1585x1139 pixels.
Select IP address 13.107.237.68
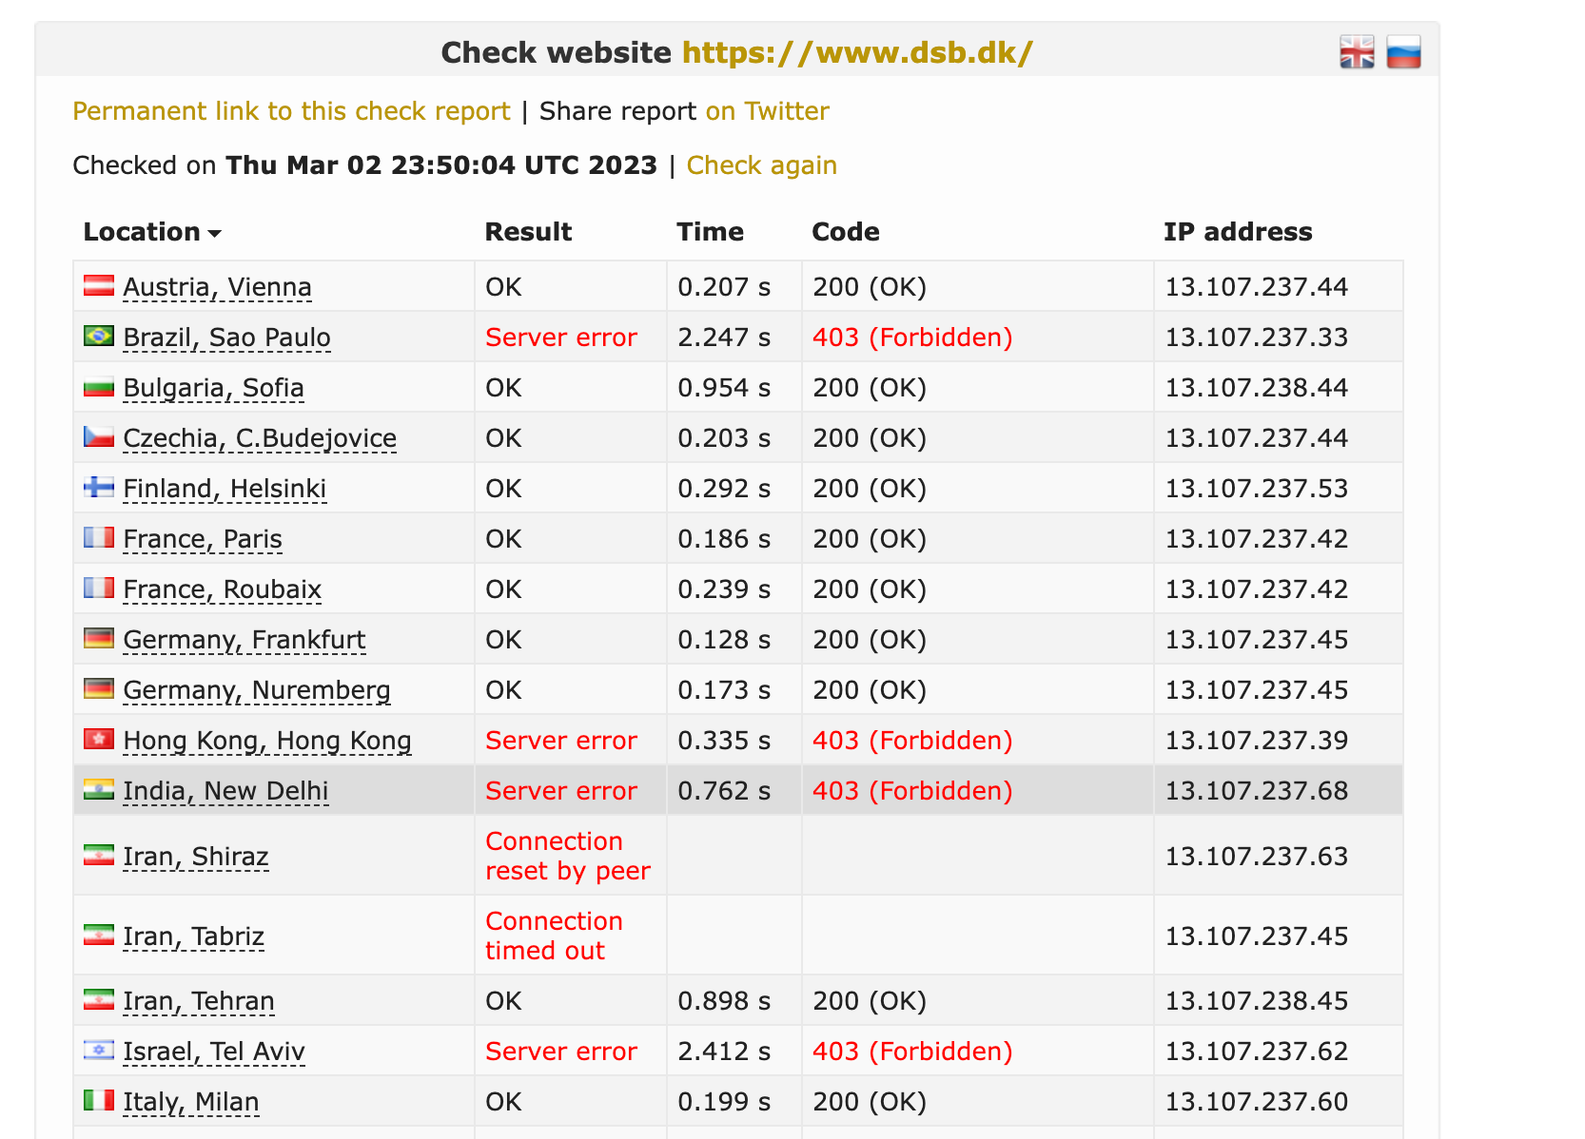[x=1257, y=791]
